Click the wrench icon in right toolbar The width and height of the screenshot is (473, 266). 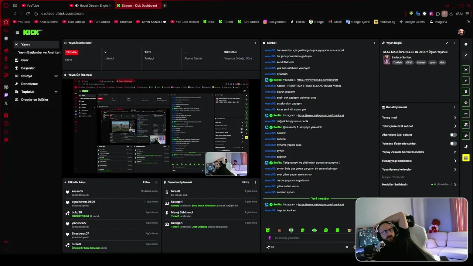(466, 136)
